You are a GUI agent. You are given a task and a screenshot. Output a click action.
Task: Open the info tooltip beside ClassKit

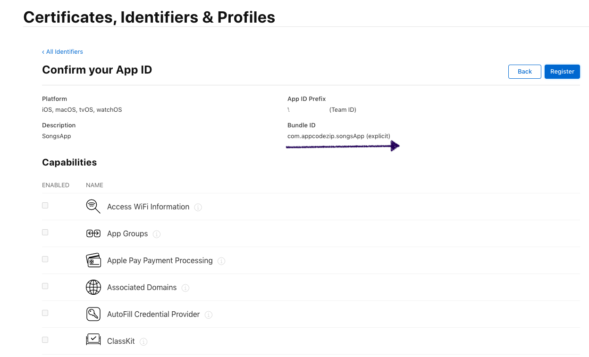(143, 341)
